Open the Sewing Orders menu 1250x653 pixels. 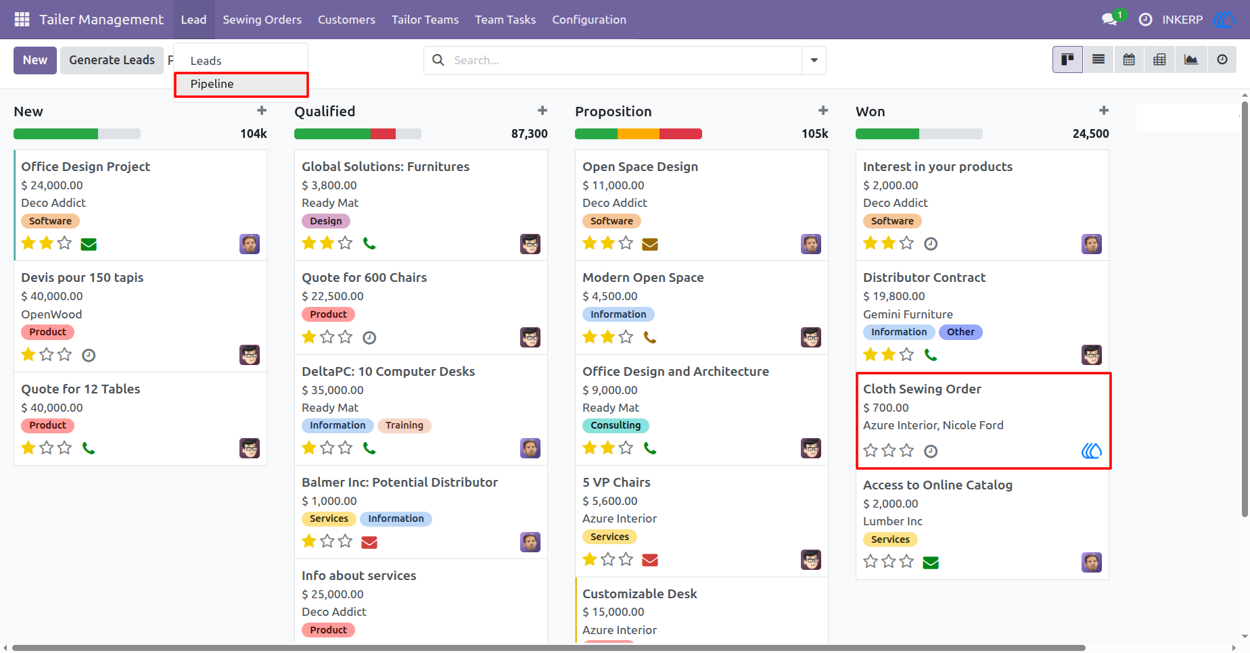coord(262,20)
